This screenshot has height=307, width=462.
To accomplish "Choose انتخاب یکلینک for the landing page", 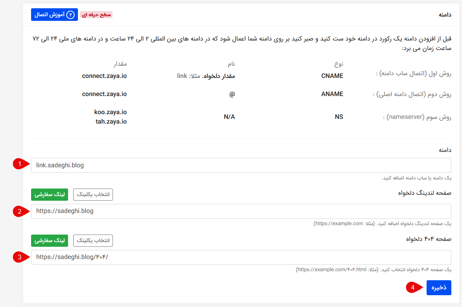I will pos(93,194).
